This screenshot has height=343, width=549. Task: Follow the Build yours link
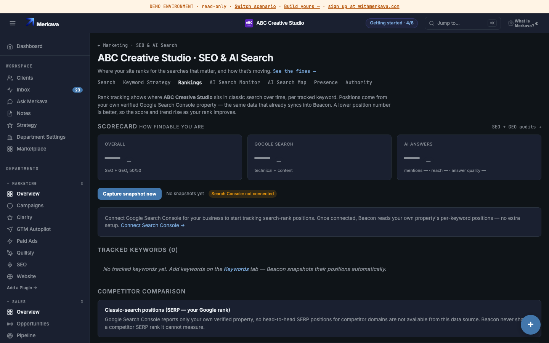(302, 6)
